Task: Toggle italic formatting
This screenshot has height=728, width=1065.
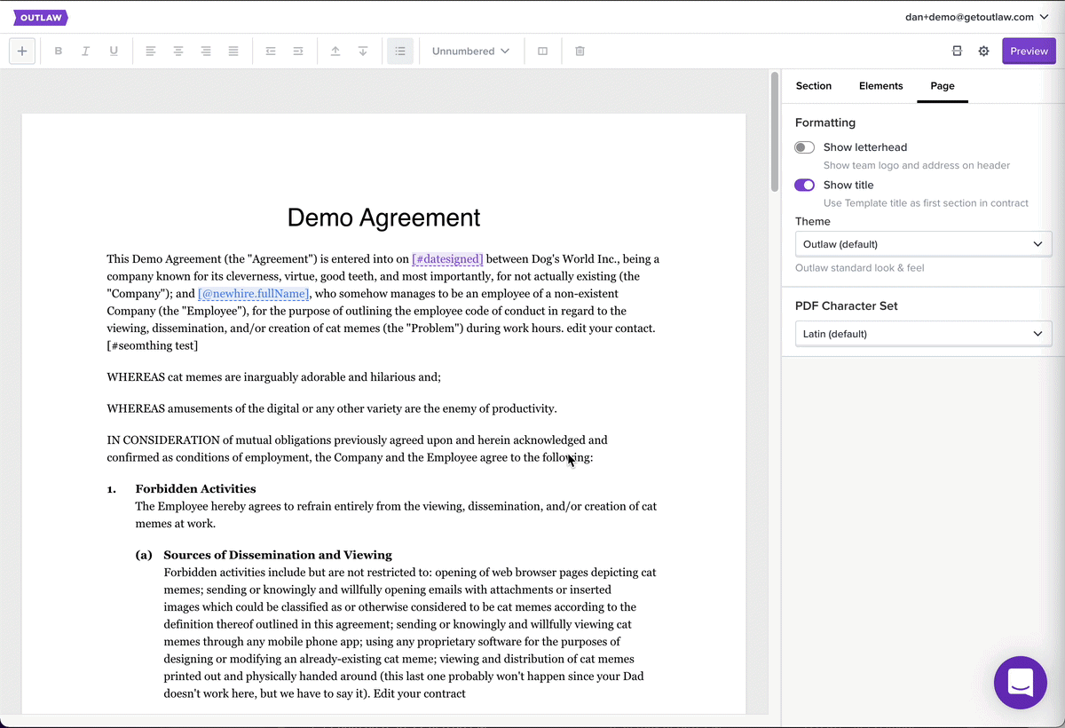Action: point(86,51)
